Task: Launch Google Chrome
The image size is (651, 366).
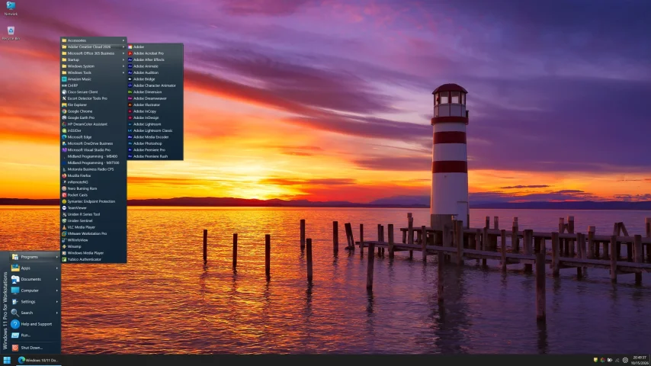Action: click(94, 111)
